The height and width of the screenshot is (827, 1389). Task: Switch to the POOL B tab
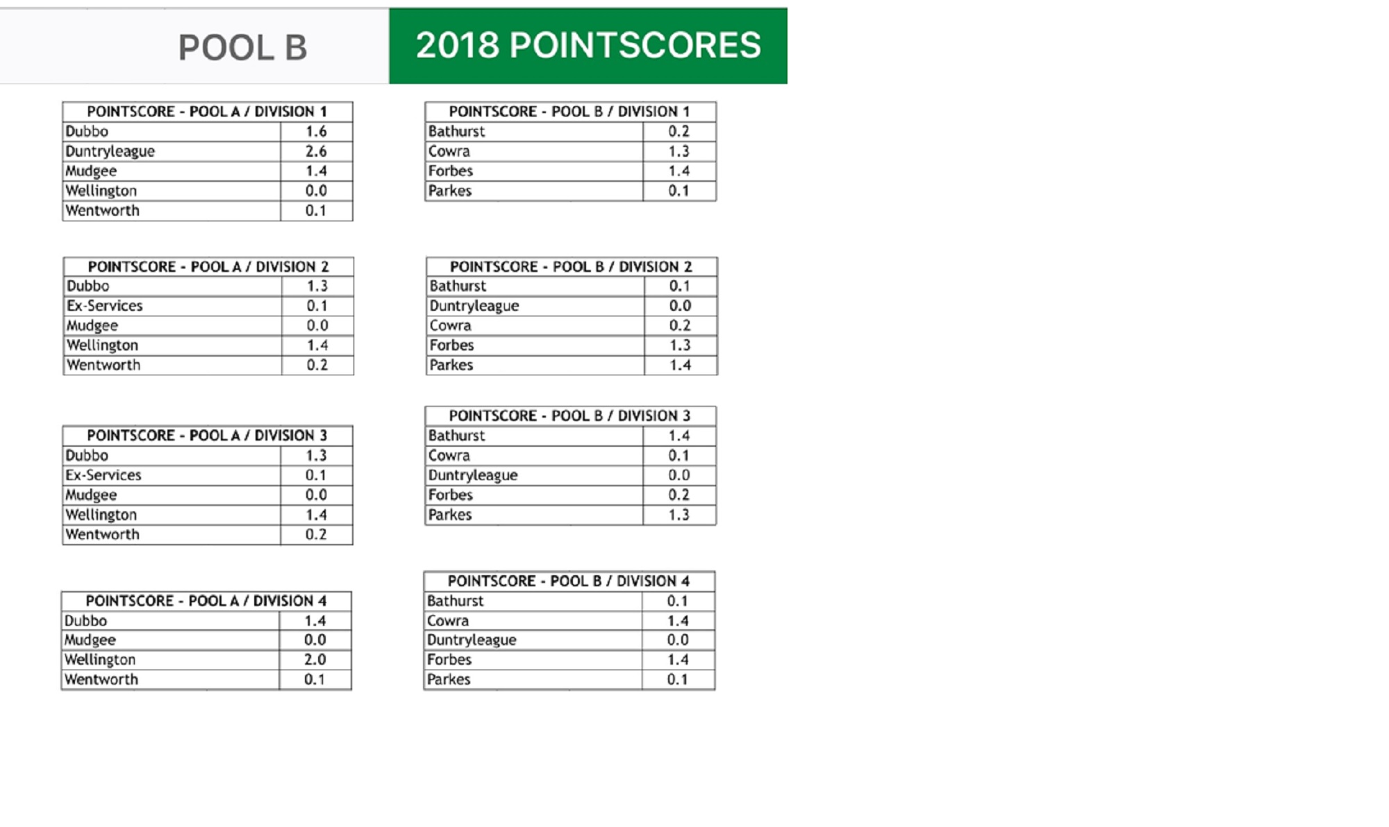(x=242, y=47)
